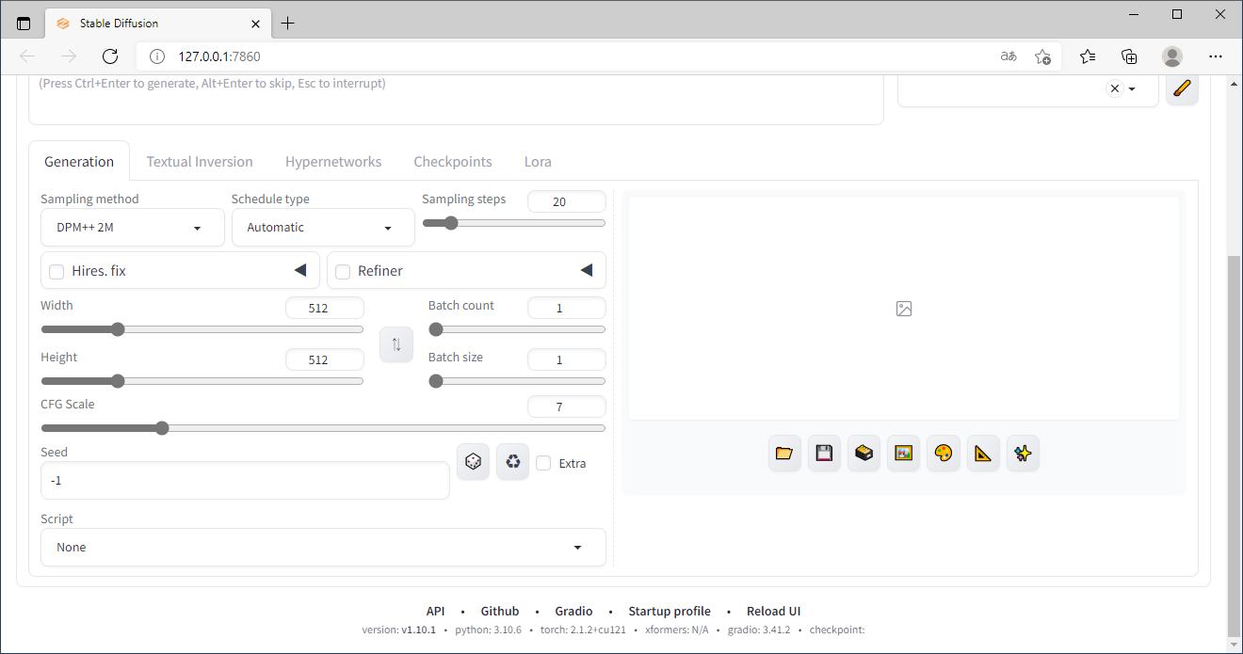Enable the Hires. fix checkbox
This screenshot has height=654, width=1243.
[x=56, y=271]
